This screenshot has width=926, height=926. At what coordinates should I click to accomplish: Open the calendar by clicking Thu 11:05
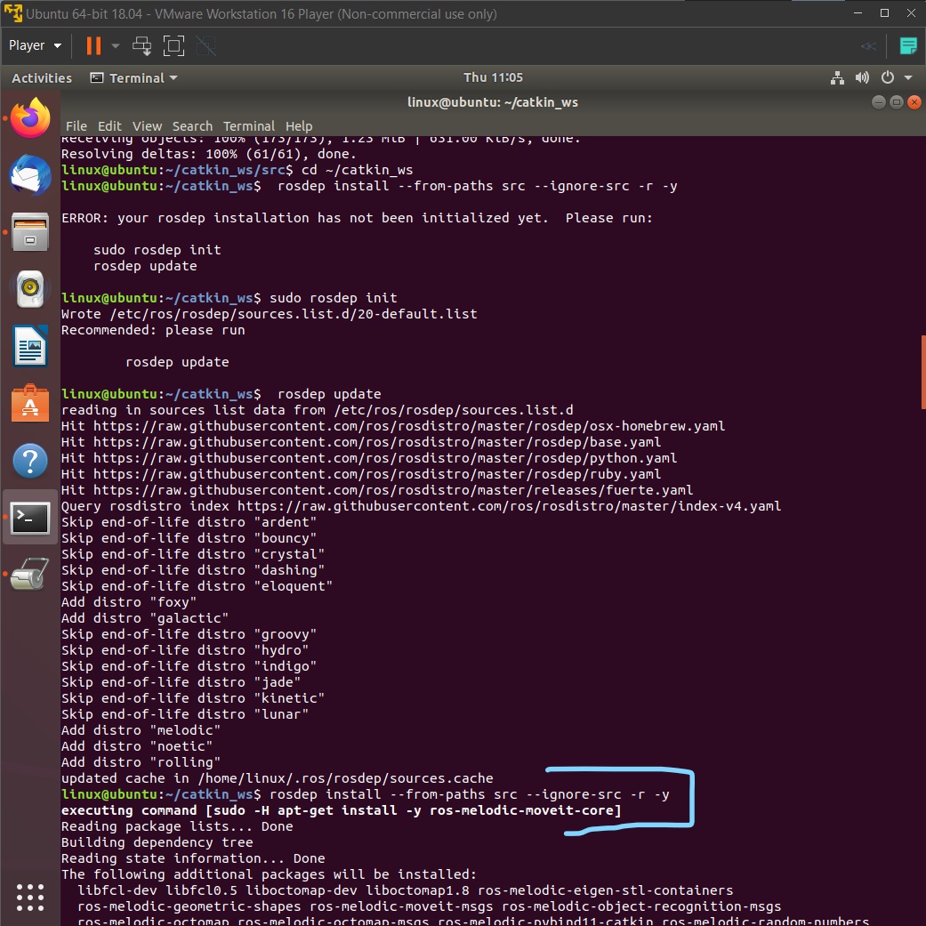pos(494,77)
